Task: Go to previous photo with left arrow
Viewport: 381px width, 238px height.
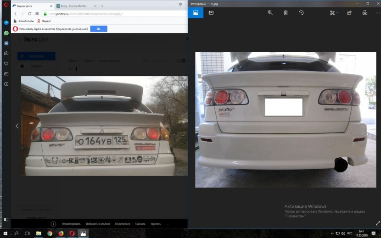Action: pyautogui.click(x=17, y=126)
